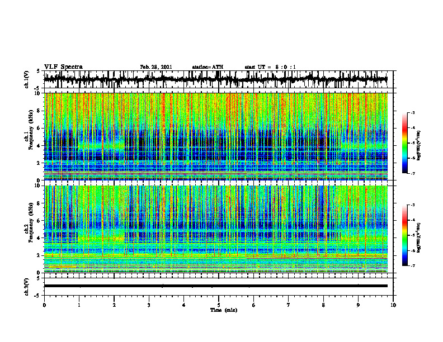
Task: Click the "-3" value on ch.1 colorbar
Action: pyautogui.click(x=412, y=112)
